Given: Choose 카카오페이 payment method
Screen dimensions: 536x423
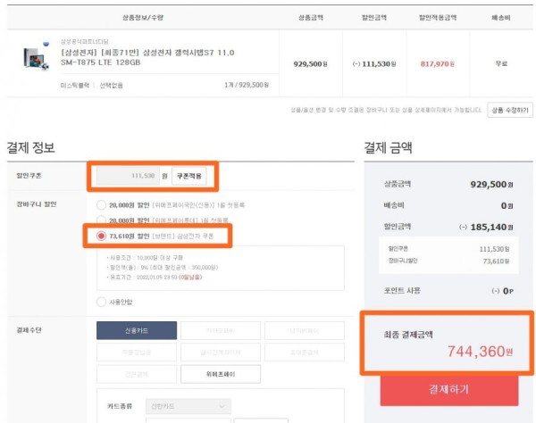Looking at the screenshot, I should [x=221, y=330].
